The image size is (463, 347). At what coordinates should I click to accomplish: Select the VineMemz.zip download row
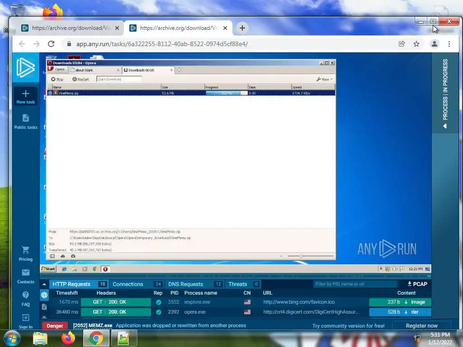(x=191, y=93)
